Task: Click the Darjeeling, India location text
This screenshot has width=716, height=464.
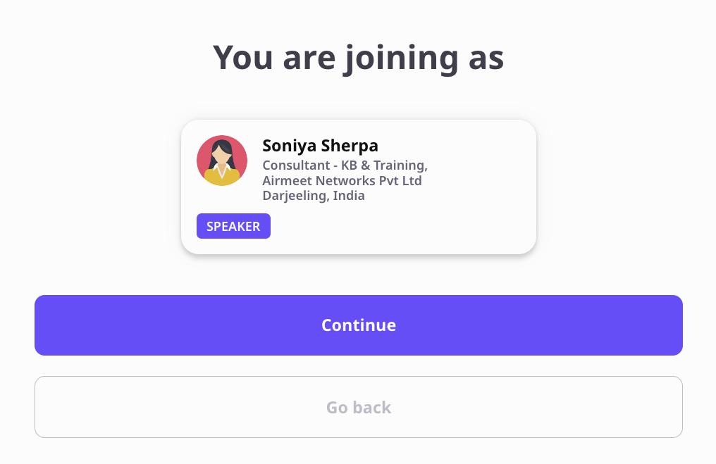Action: [x=313, y=196]
